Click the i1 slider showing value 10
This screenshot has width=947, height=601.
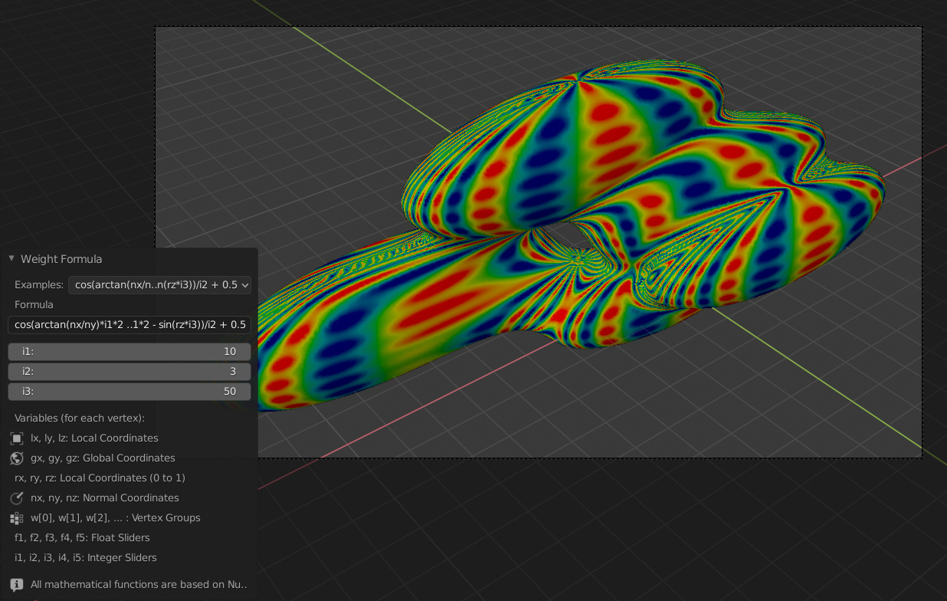[129, 351]
